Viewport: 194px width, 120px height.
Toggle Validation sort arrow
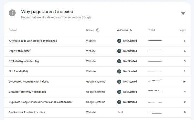[131, 30]
